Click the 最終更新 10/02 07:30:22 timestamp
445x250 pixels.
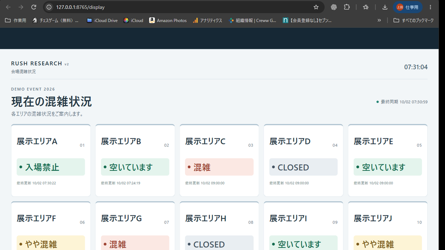point(36,183)
